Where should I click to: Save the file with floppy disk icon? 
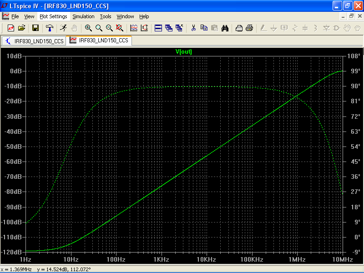35,28
